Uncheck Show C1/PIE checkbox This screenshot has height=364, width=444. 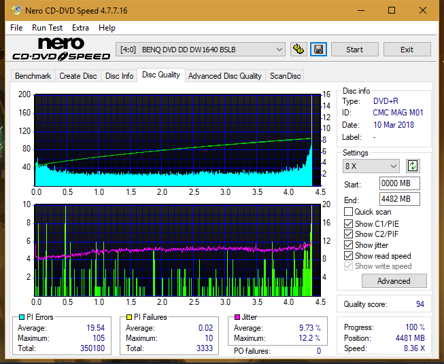pyautogui.click(x=348, y=223)
